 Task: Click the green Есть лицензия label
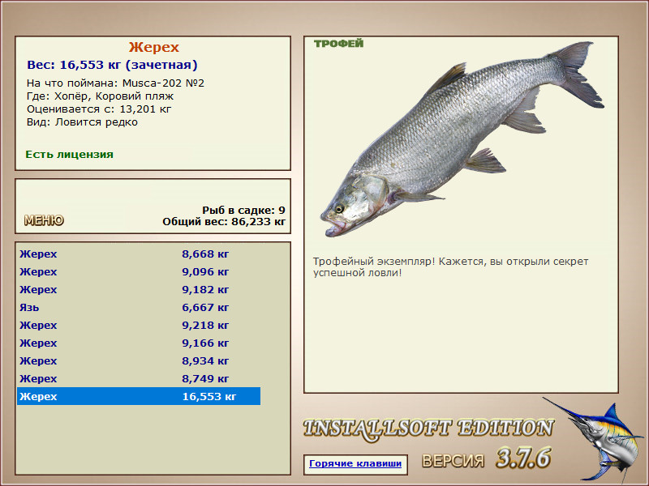tap(69, 155)
